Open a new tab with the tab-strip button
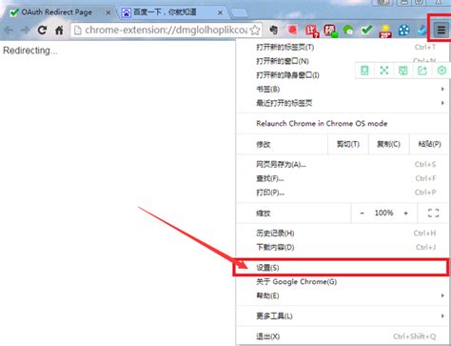Screen dimensions: 451x346 click(x=240, y=13)
